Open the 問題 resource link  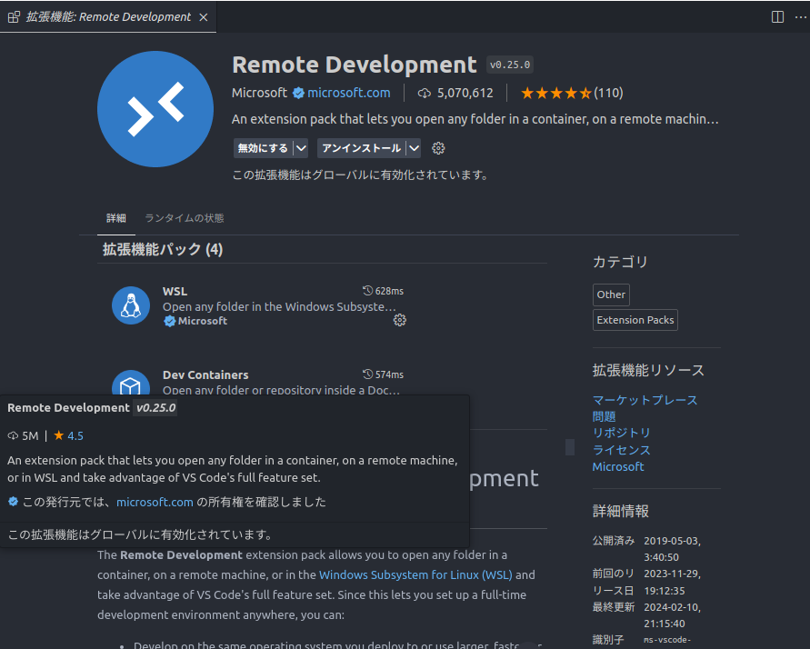pyautogui.click(x=604, y=416)
